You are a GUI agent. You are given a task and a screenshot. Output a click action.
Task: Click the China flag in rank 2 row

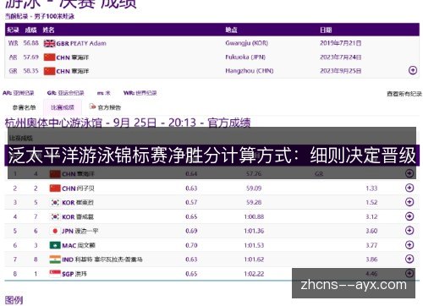[55, 189]
